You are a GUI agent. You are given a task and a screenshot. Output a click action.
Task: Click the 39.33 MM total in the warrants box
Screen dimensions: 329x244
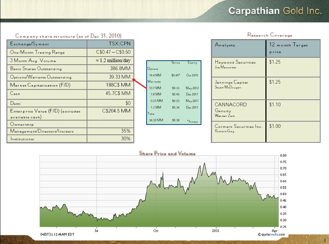(x=156, y=120)
